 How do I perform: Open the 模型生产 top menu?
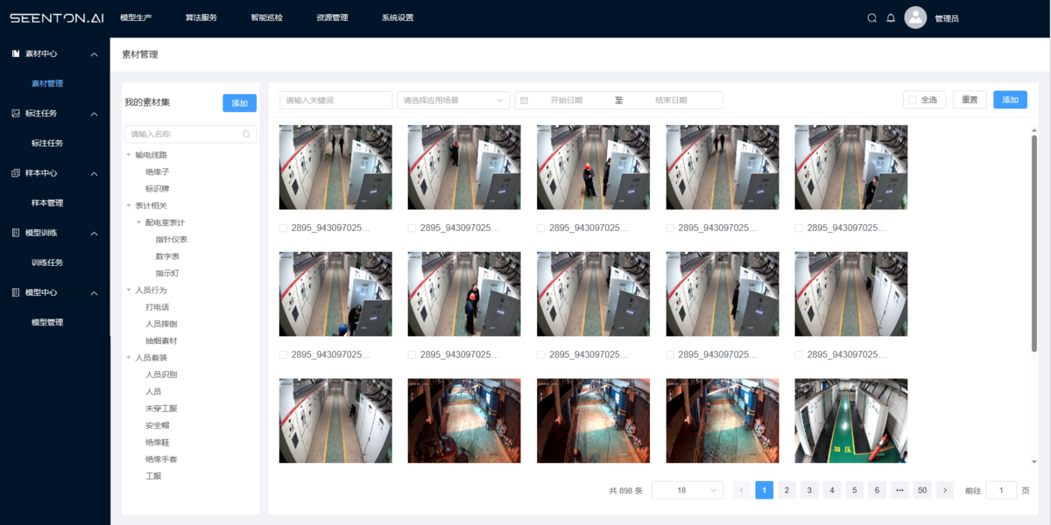pyautogui.click(x=136, y=17)
